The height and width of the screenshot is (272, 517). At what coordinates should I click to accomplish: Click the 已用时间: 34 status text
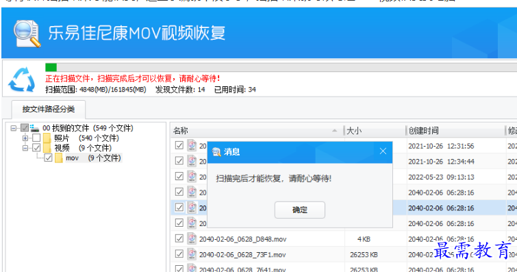235,90
